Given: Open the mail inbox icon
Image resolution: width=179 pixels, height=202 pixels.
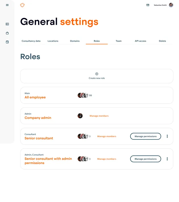Looking at the screenshot, I should click(148, 5).
